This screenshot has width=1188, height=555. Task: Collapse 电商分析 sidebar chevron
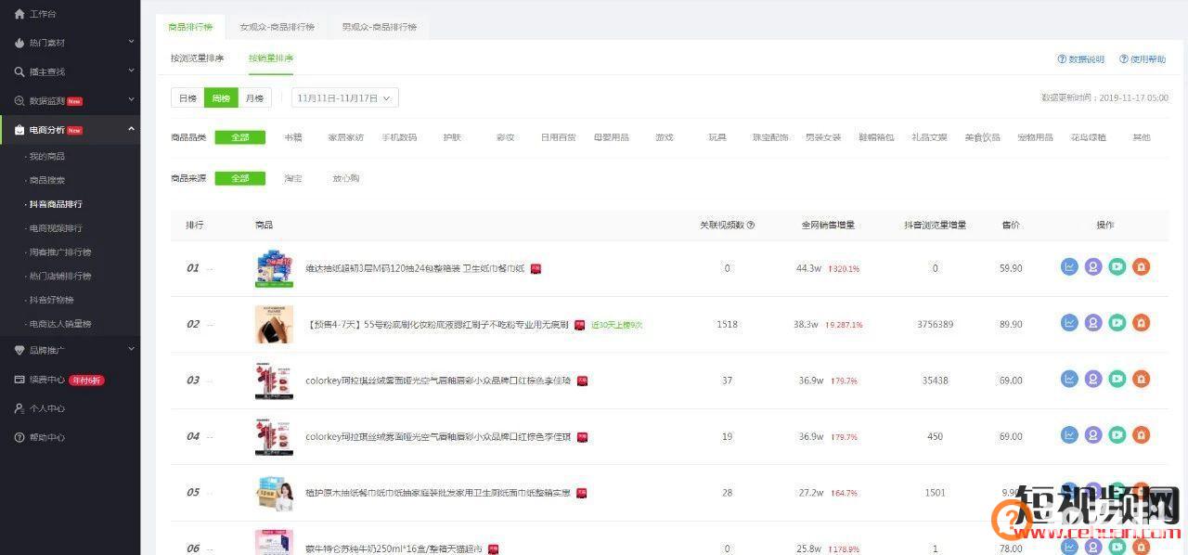point(131,129)
